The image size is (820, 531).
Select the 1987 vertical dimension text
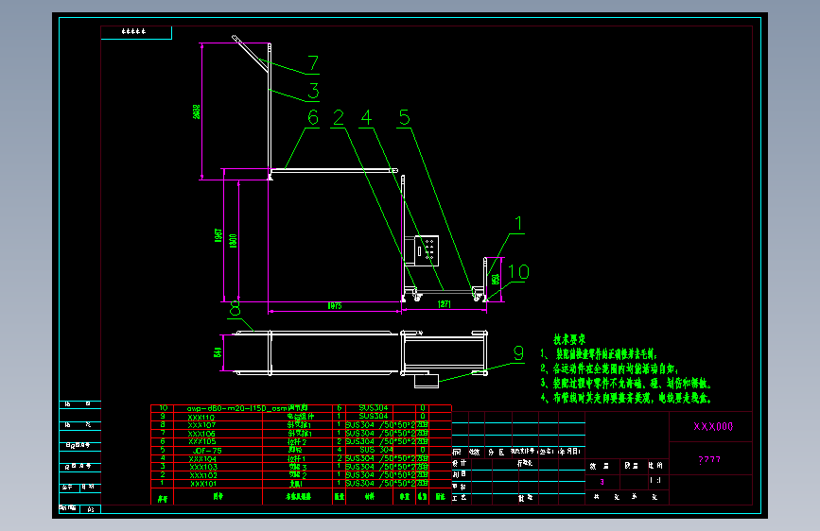218,235
